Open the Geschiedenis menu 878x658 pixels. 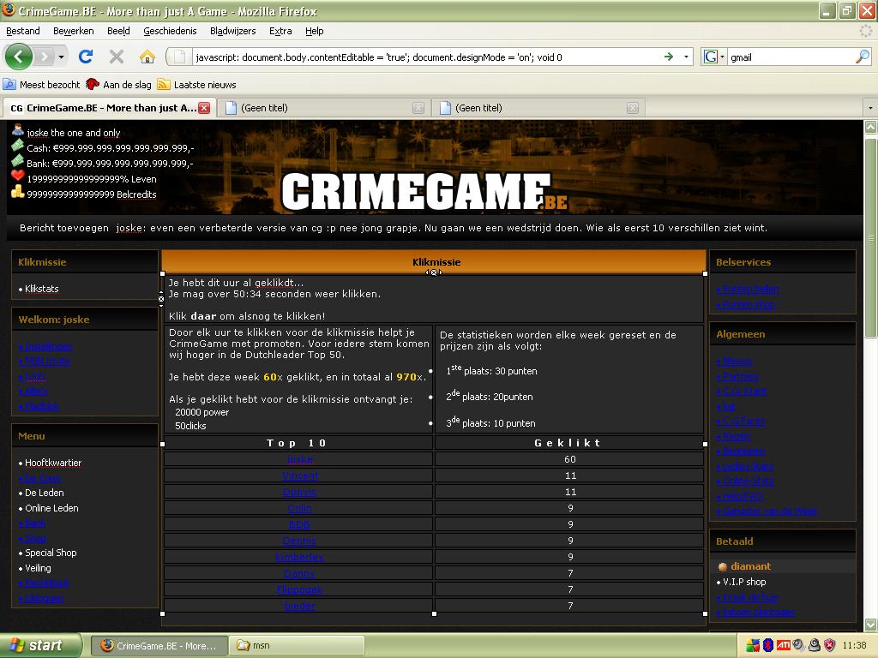(x=170, y=31)
